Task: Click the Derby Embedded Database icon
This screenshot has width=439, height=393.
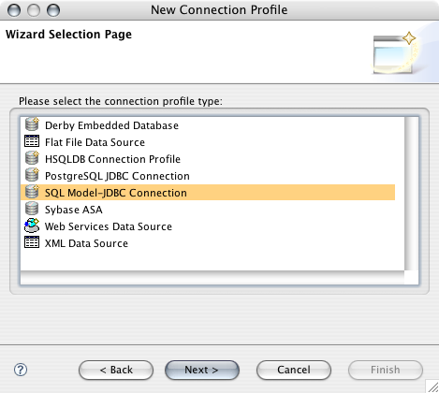Action: (32, 124)
